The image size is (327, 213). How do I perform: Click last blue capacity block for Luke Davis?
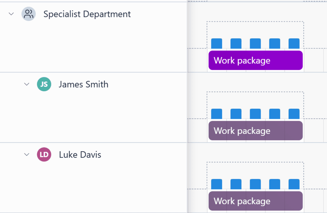click(294, 184)
